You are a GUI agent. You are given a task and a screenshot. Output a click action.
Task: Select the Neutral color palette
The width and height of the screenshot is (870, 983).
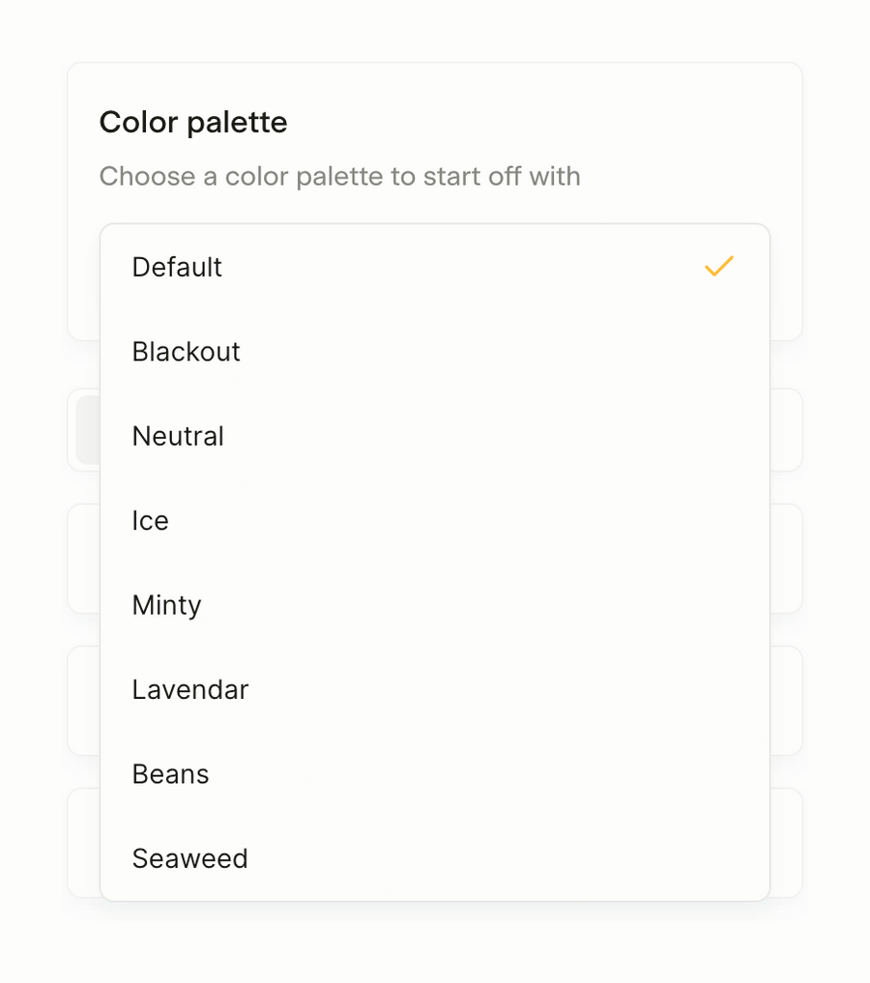tap(178, 436)
